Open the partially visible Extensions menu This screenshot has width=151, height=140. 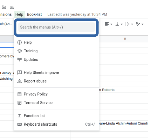[x=6, y=14]
